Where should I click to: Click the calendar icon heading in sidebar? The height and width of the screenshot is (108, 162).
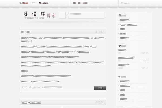120,15
